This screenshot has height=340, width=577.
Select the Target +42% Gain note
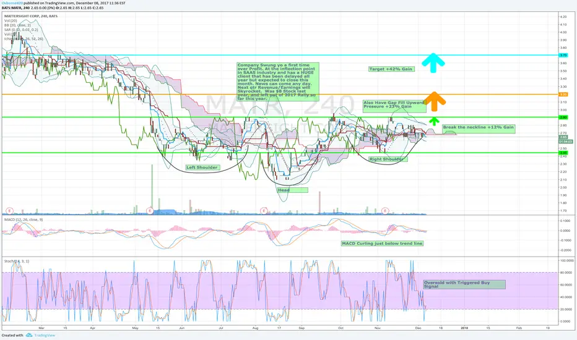click(391, 69)
